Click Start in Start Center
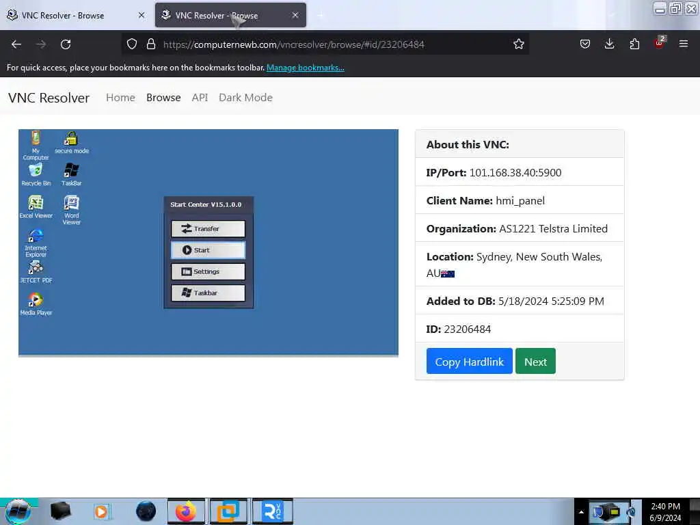The height and width of the screenshot is (525, 700). 208,250
